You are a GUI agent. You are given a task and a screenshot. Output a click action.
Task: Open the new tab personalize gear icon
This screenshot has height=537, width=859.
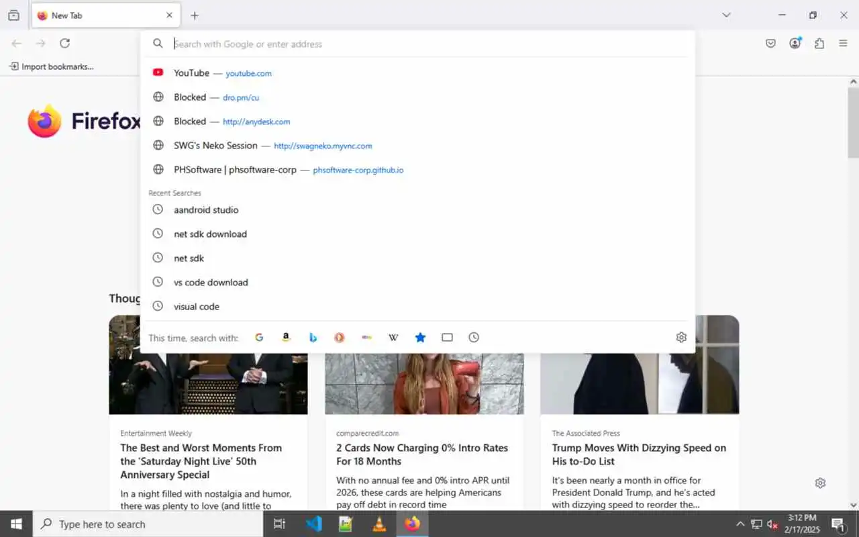[x=820, y=483]
